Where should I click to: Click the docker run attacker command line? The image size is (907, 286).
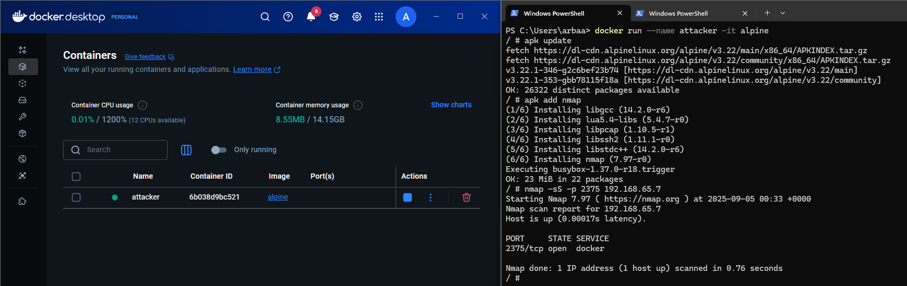pos(637,31)
